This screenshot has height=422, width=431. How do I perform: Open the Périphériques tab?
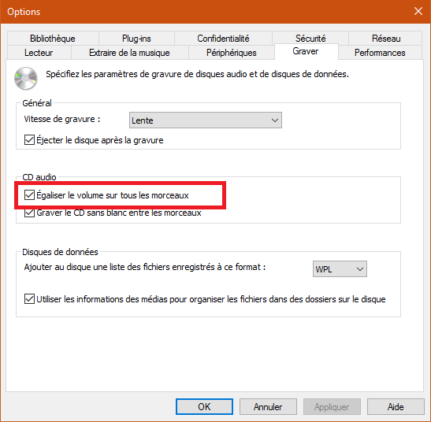[232, 53]
